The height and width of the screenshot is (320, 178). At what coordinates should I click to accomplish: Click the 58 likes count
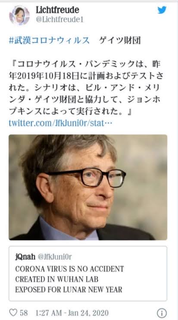coord(24,313)
